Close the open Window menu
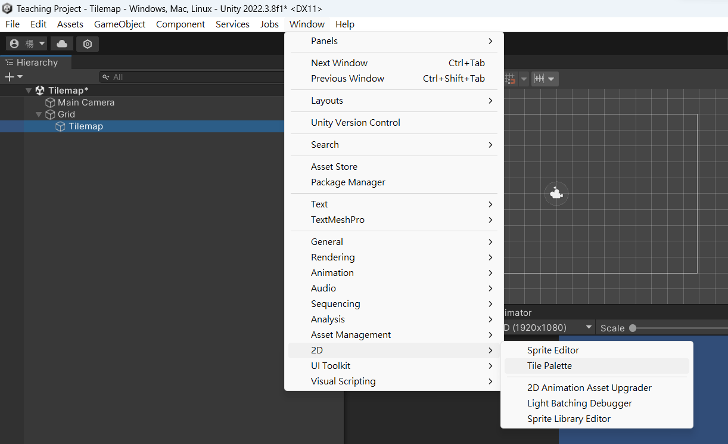 [x=307, y=24]
